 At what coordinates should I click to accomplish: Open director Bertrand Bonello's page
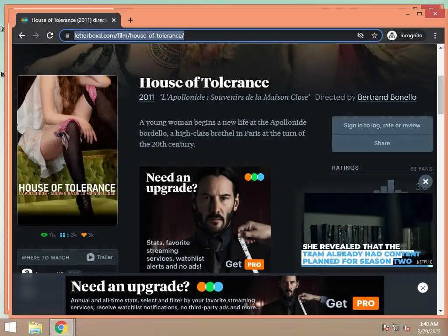click(x=387, y=97)
